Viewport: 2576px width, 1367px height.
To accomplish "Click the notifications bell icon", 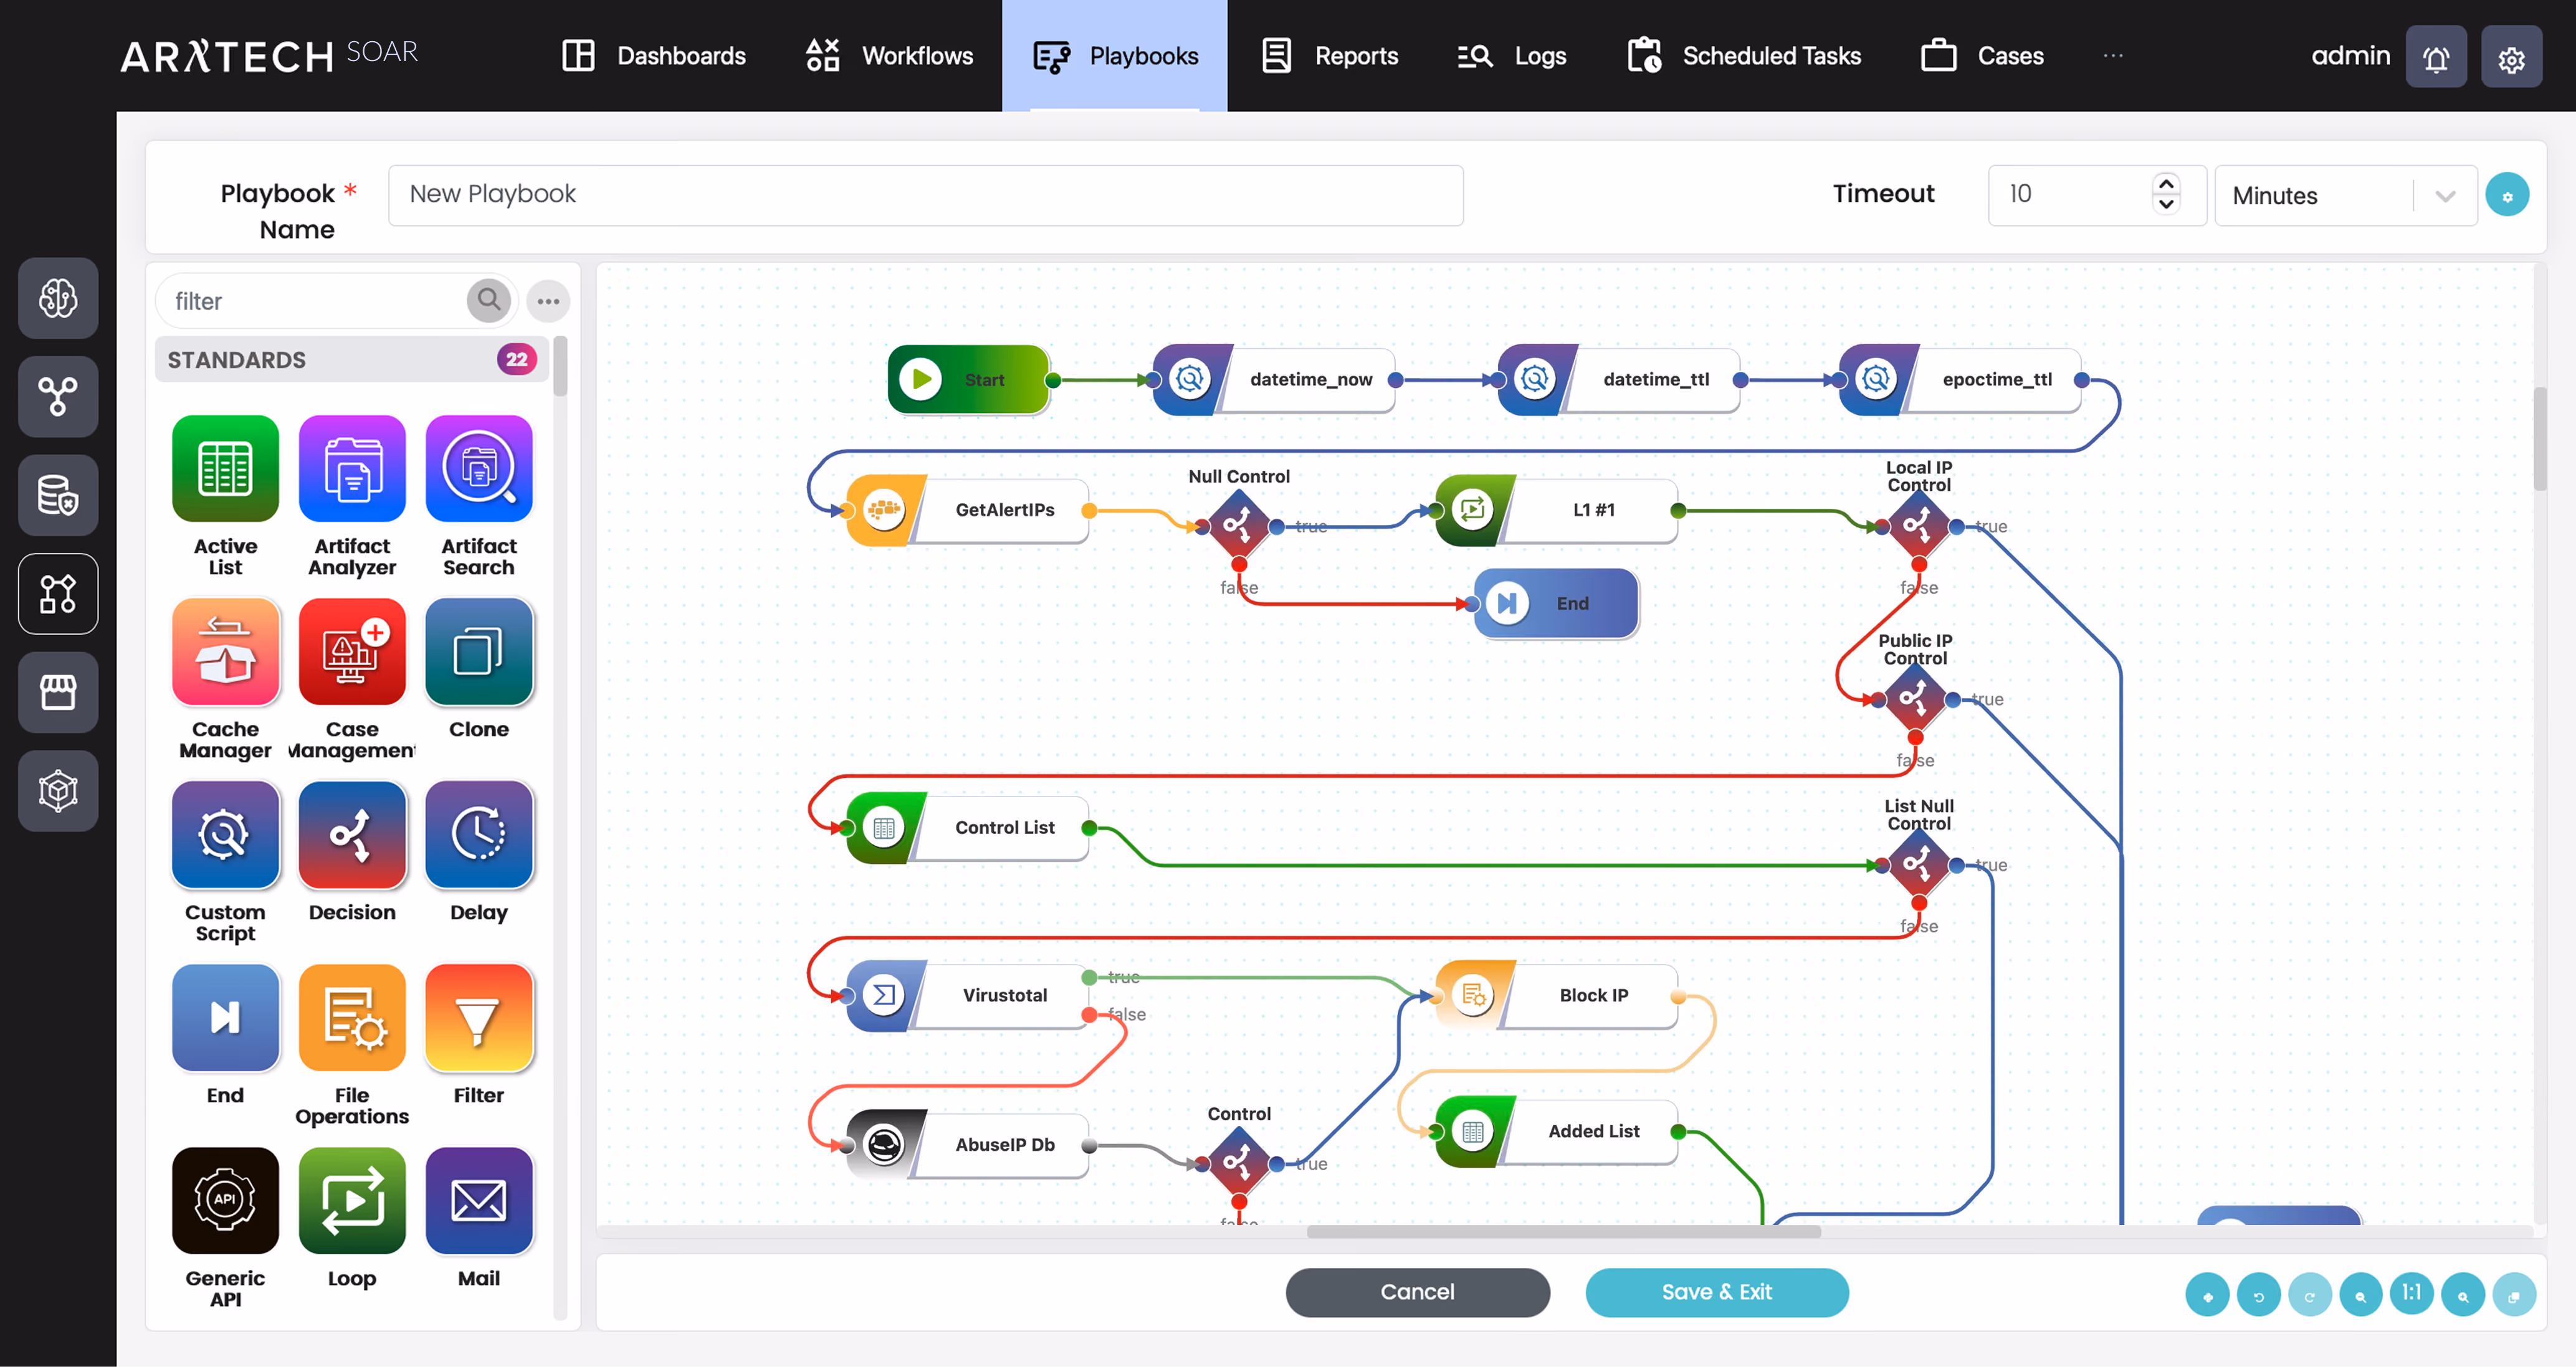I will 2436,57.
